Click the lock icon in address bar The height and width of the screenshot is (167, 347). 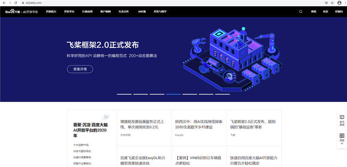(x=23, y=3)
